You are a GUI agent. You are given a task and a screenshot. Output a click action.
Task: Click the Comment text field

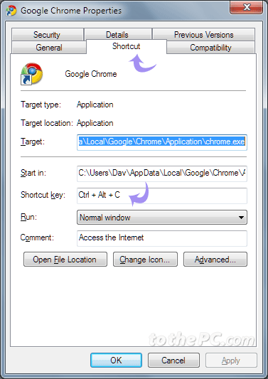pos(162,238)
